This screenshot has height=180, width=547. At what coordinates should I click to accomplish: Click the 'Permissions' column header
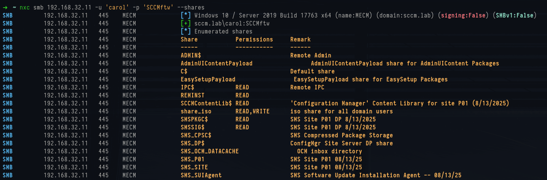tap(254, 40)
